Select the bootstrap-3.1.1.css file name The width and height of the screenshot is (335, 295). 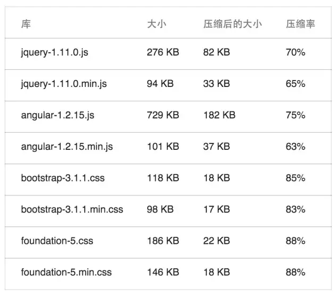pos(63,178)
